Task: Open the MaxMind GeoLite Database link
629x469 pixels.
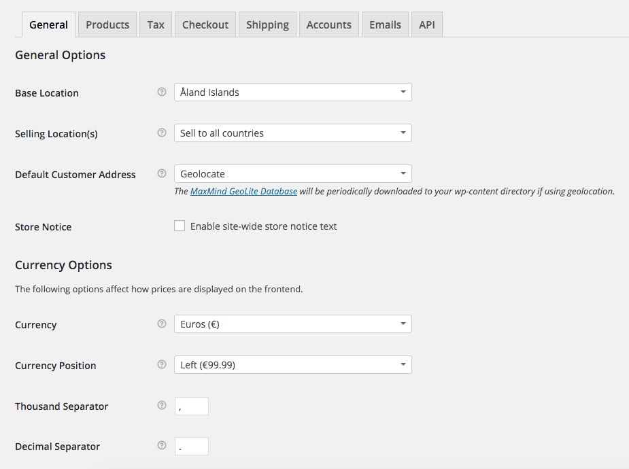Action: 243,192
